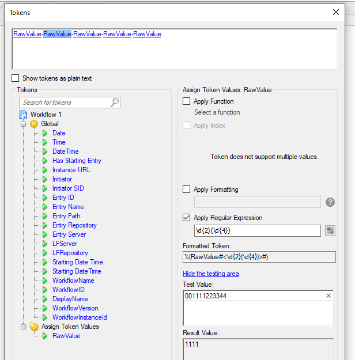
Task: Select the WorkflowInstanceId token
Action: (80, 317)
